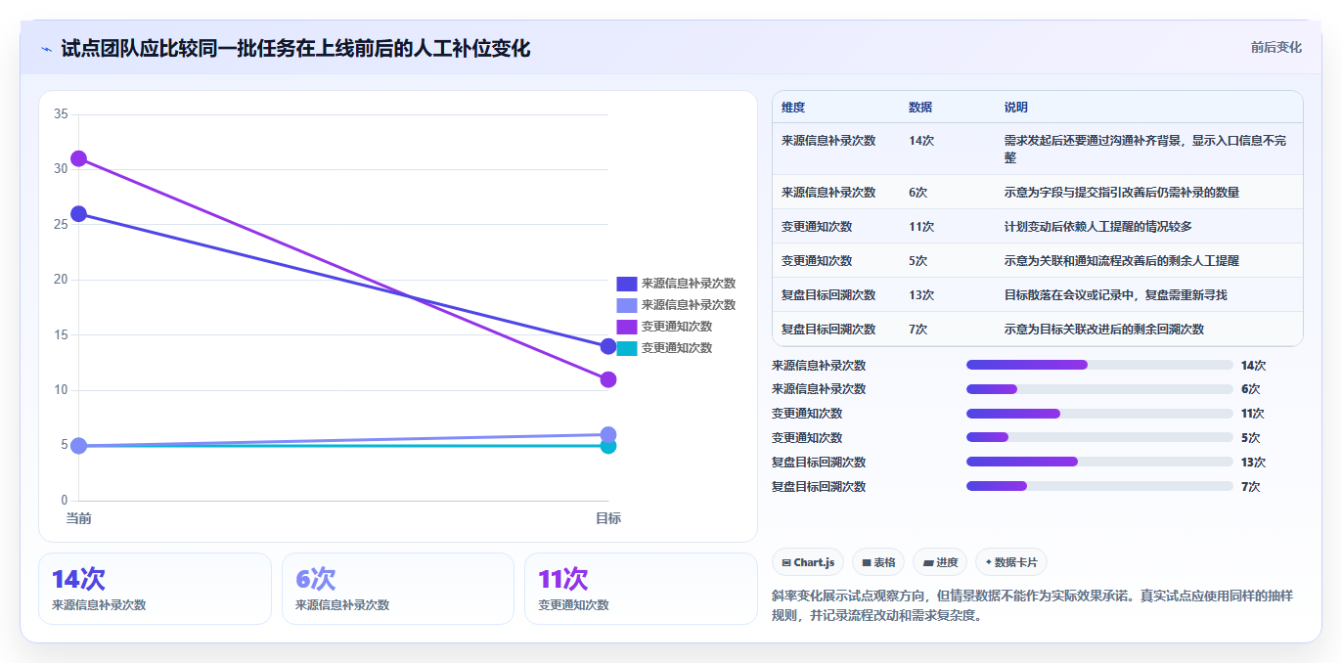1342x663 pixels.
Task: Toggle the indigo 来源信息补录次数 legend swatch
Action: (627, 284)
